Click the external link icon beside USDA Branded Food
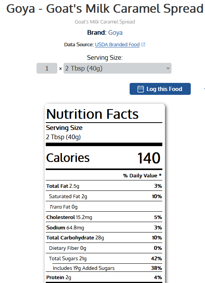This screenshot has width=205, height=283. point(143,44)
